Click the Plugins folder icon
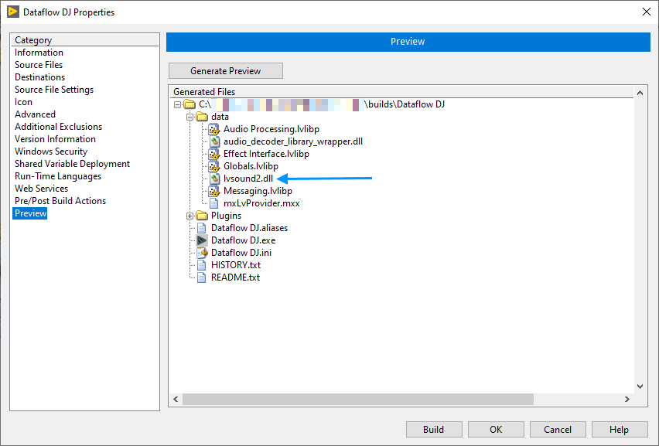The height and width of the screenshot is (446, 659). 202,216
